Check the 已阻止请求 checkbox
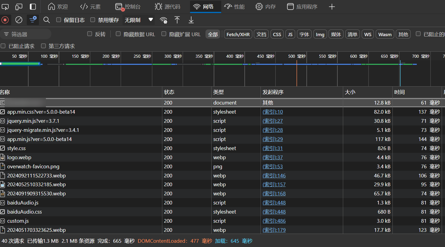 coord(3,46)
